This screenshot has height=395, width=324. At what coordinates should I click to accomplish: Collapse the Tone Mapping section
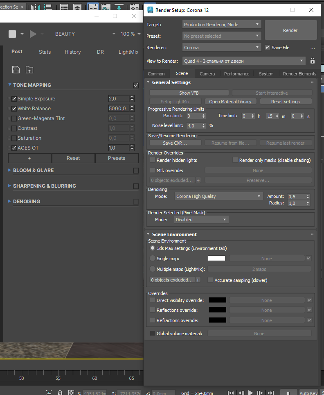pyautogui.click(x=9, y=85)
